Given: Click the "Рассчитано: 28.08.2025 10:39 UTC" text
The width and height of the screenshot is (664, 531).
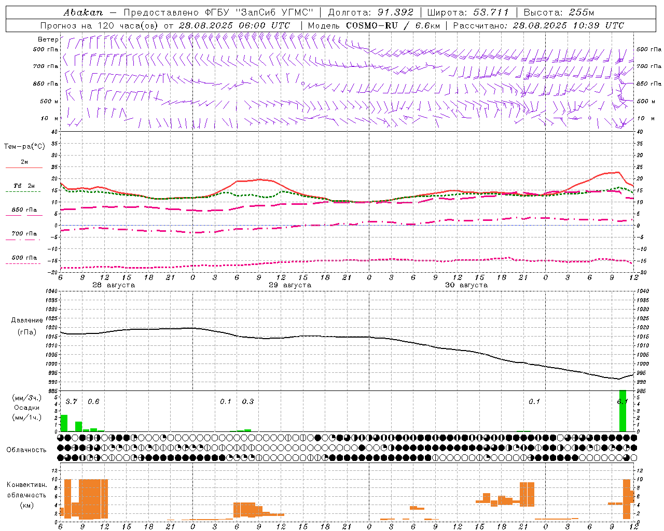Looking at the screenshot, I should pos(538,25).
